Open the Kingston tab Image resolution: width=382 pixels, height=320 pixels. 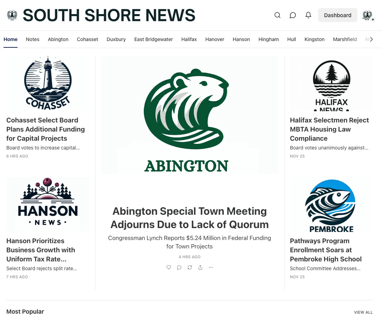coord(315,39)
